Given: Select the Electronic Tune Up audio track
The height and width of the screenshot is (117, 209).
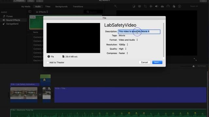Looking at the screenshot, I should [108, 113].
